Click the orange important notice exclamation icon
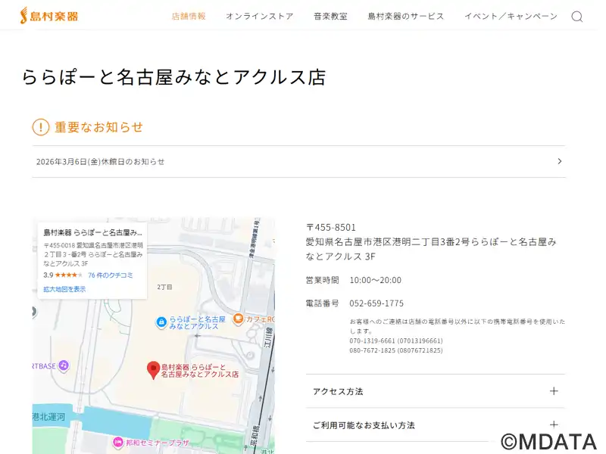The image size is (606, 454). (40, 127)
